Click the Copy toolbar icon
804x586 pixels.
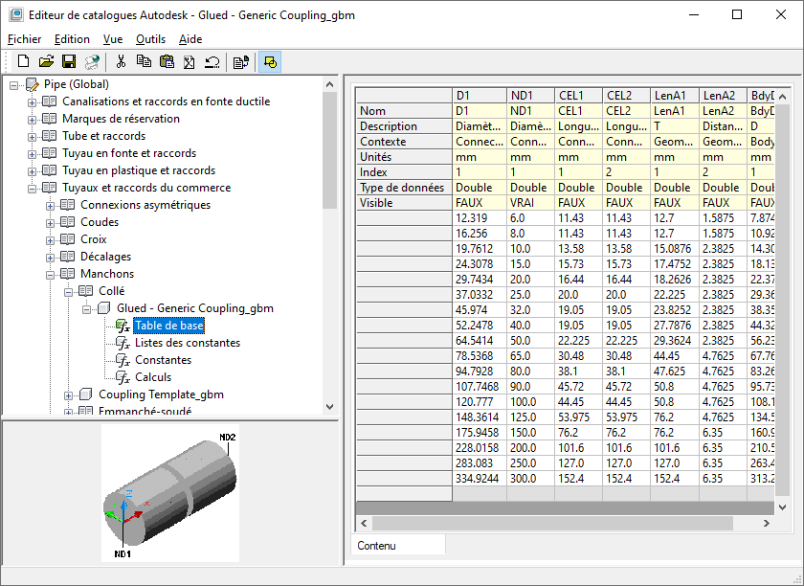[144, 62]
